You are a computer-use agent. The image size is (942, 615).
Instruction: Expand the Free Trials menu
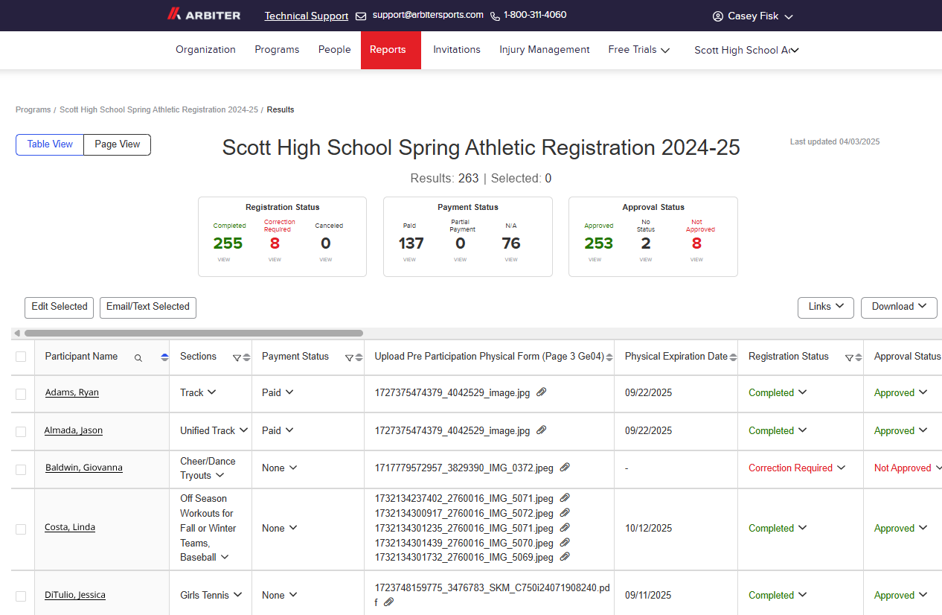pyautogui.click(x=638, y=49)
